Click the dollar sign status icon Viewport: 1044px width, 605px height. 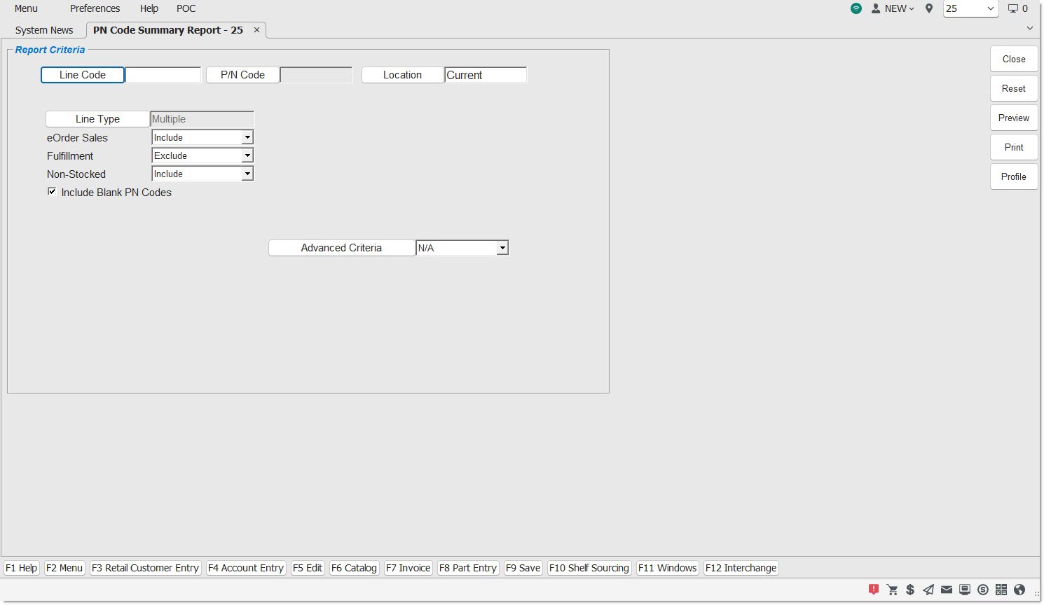[x=910, y=590]
